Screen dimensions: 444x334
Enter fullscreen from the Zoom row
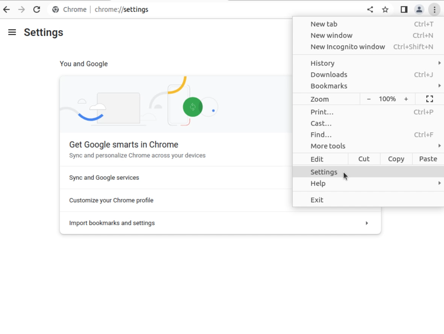[430, 99]
